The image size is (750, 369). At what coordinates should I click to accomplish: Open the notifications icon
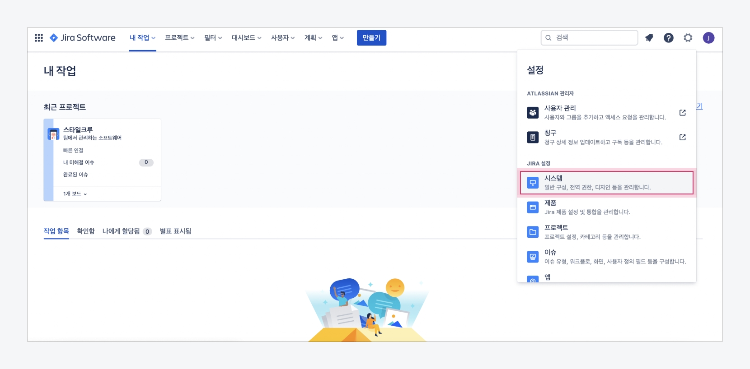point(649,38)
